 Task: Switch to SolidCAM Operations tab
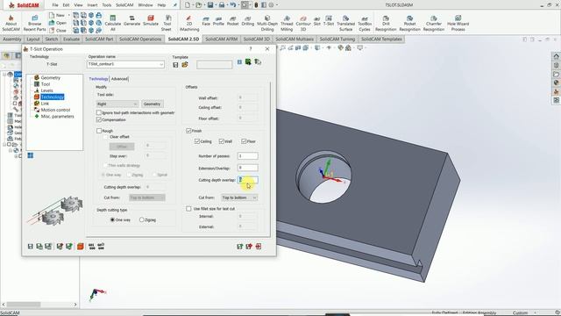pos(140,39)
